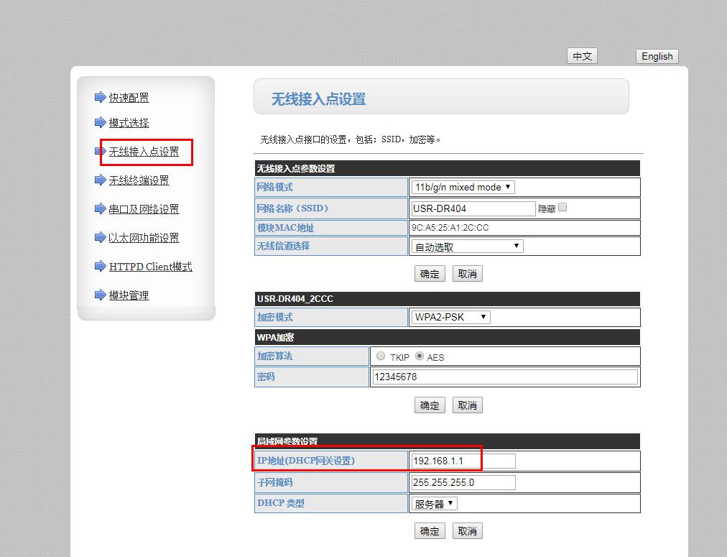727x557 pixels.
Task: Open the 自动选取 wireless channel dropdown
Action: (467, 247)
